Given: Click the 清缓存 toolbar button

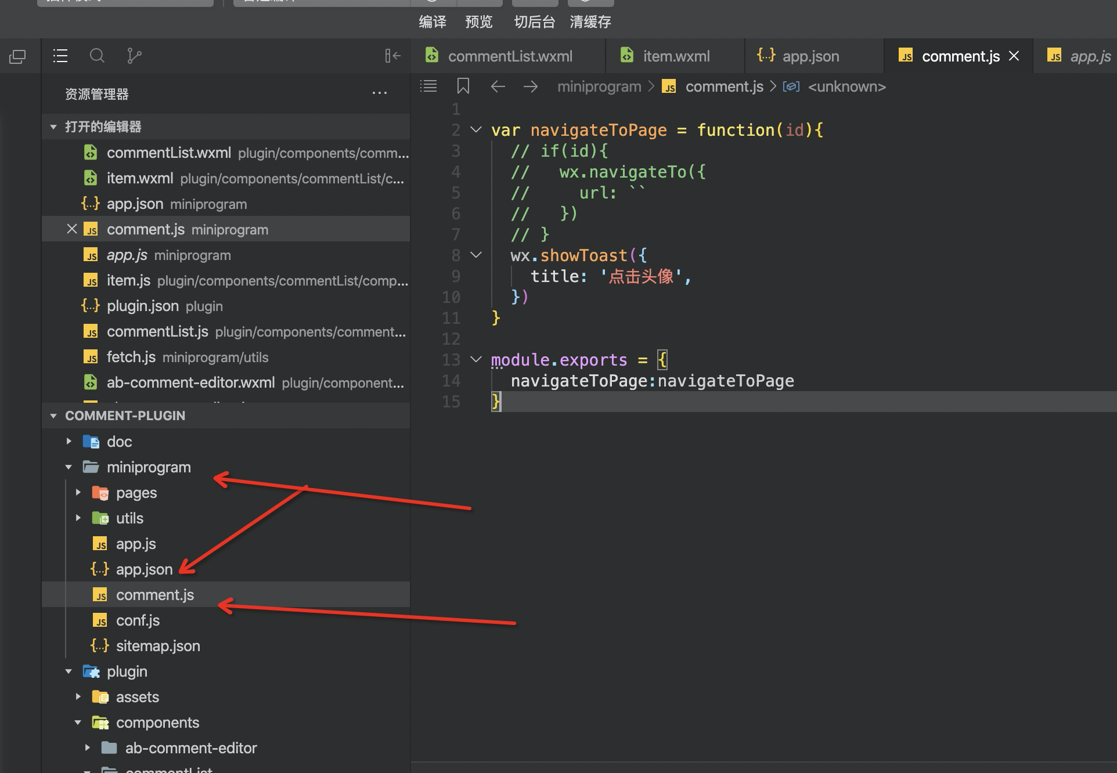Looking at the screenshot, I should 590,22.
